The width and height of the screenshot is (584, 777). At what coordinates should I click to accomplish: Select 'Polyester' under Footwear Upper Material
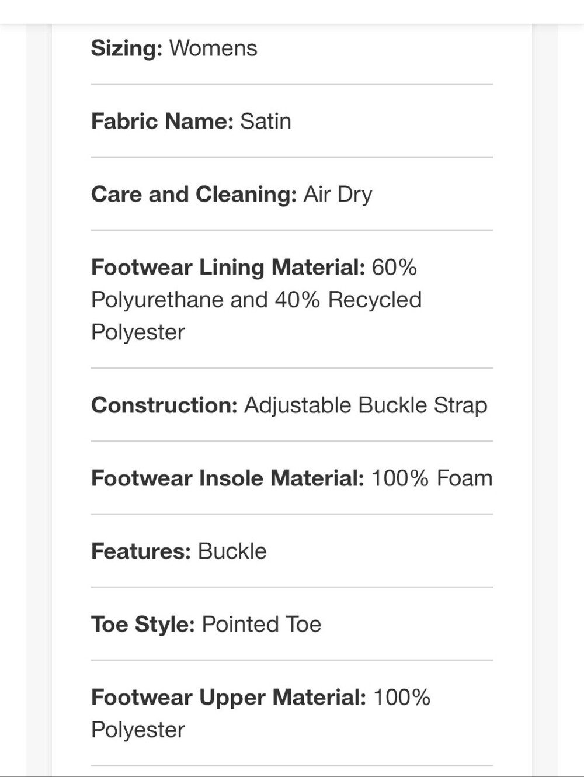(138, 730)
